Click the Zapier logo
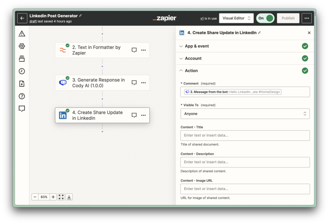Viewport: 329px width, 224px height. point(164,18)
